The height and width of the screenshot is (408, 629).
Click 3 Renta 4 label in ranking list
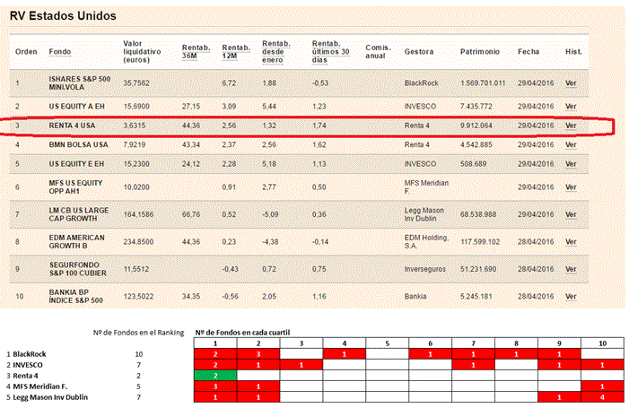[22, 376]
